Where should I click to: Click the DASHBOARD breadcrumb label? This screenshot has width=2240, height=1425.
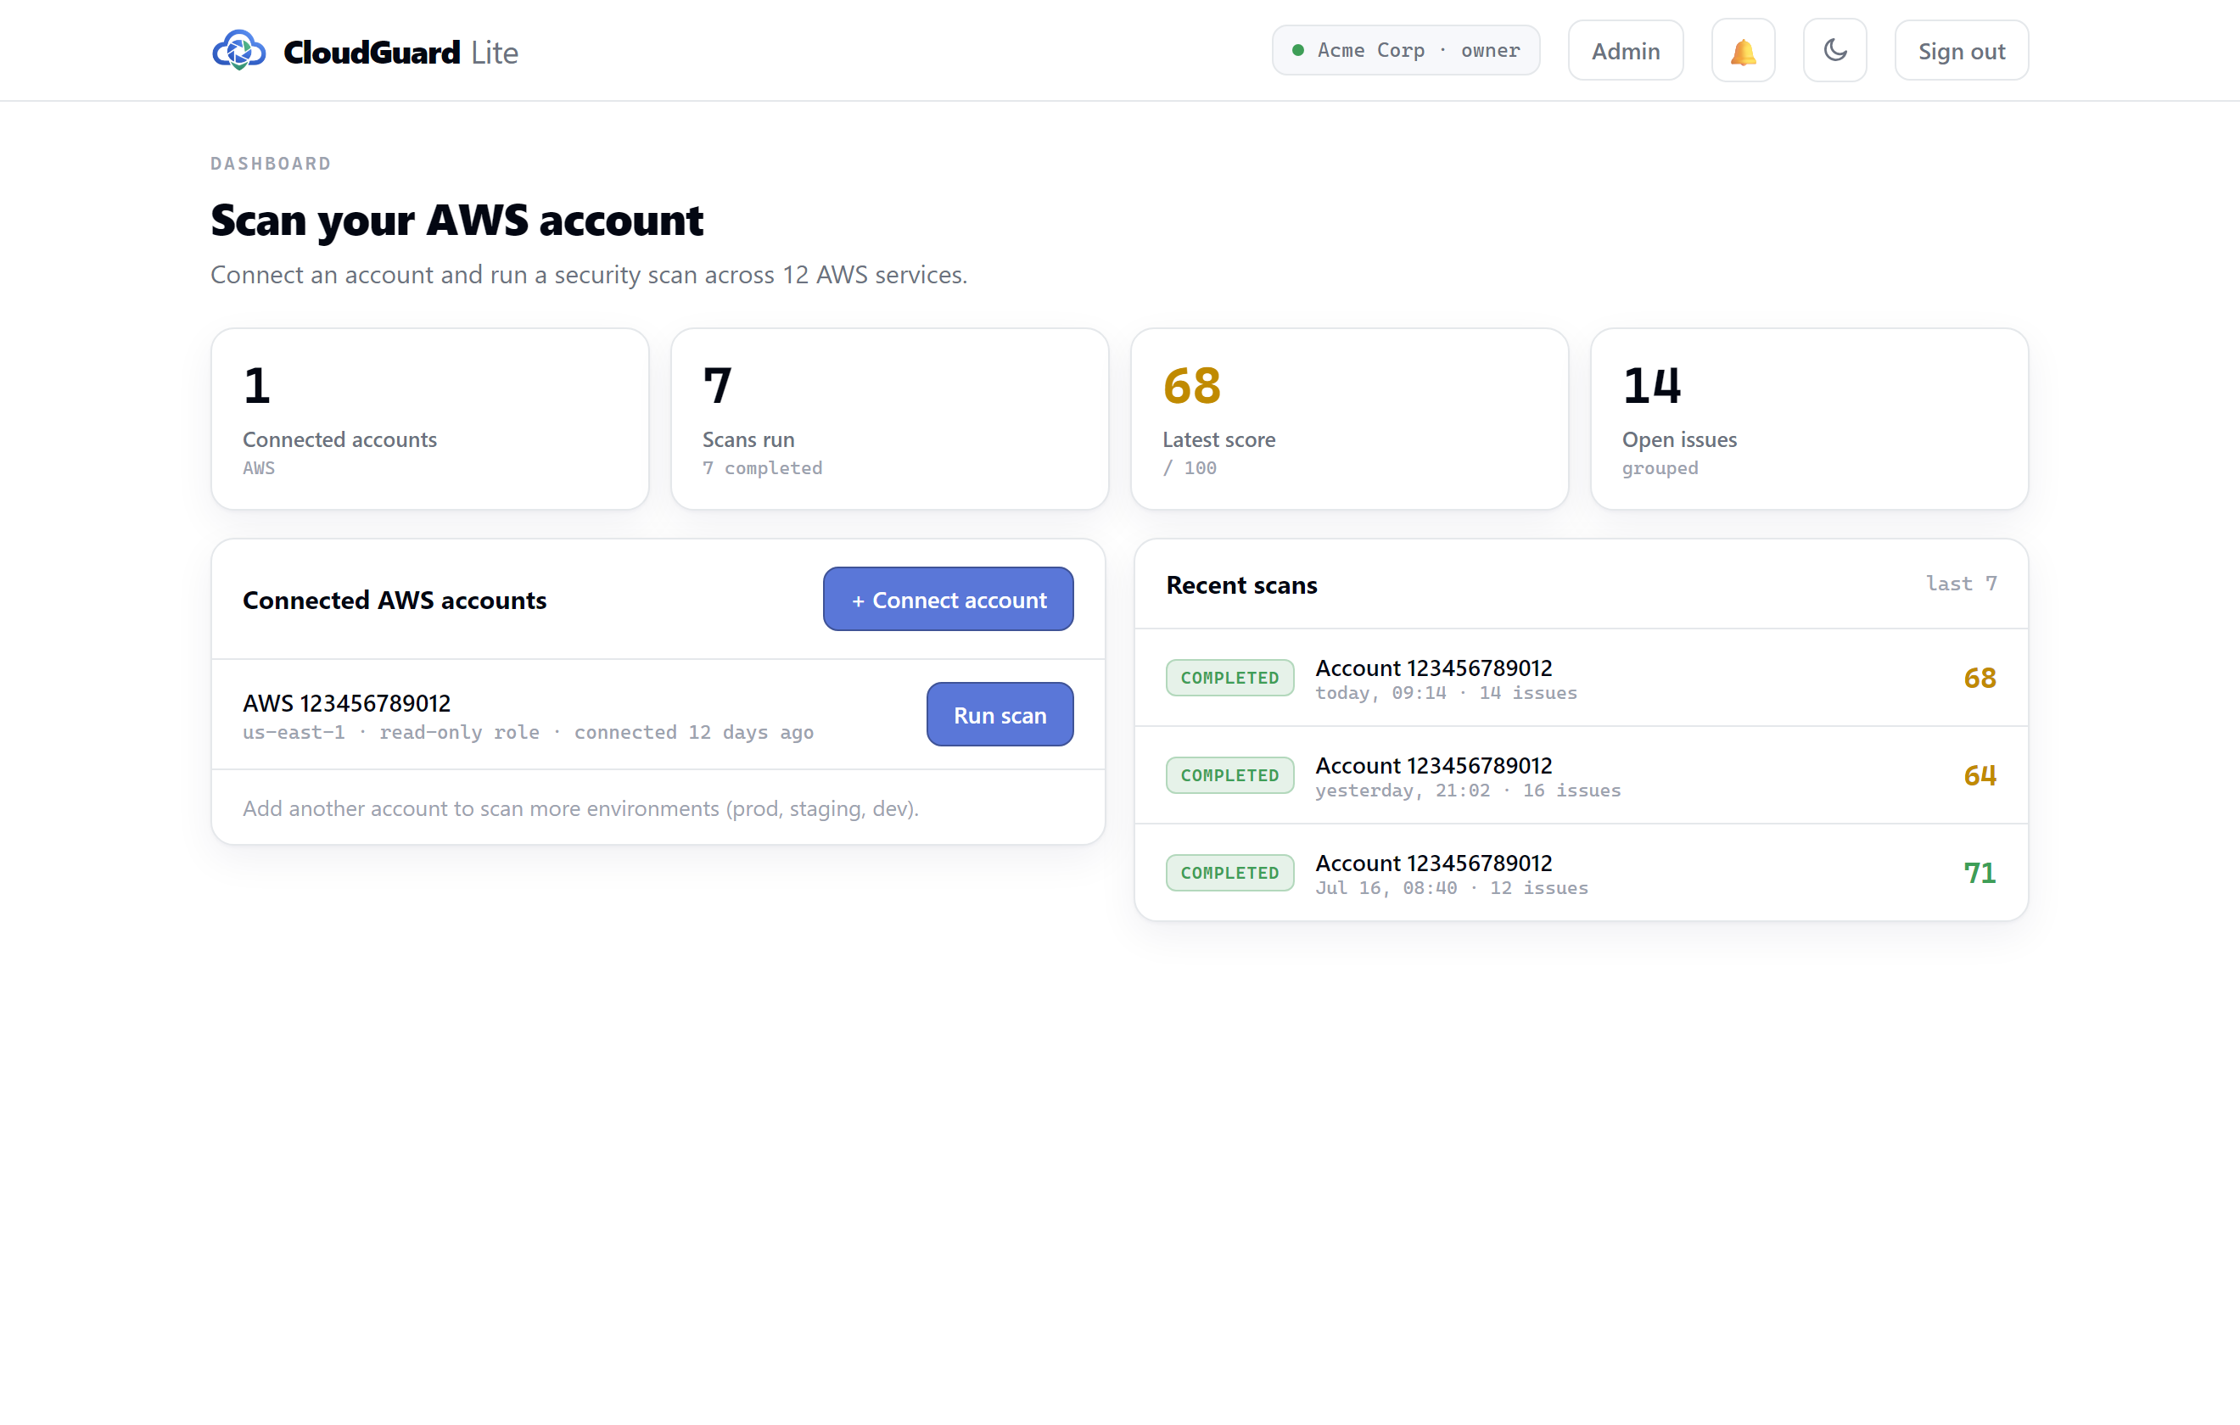click(x=271, y=164)
